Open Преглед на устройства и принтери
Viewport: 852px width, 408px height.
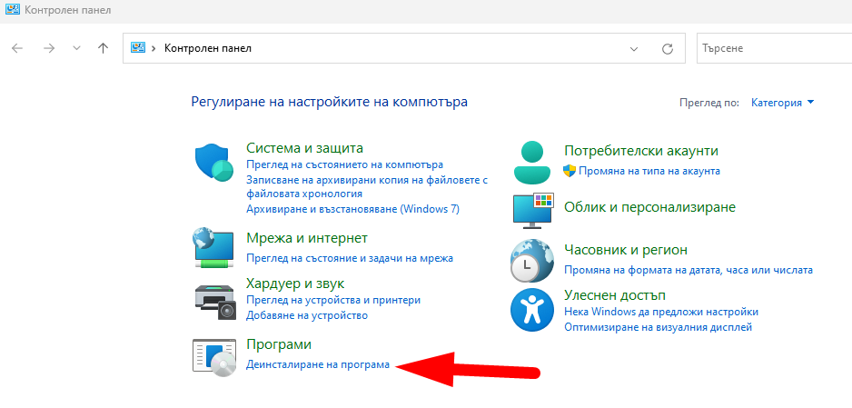click(x=333, y=300)
